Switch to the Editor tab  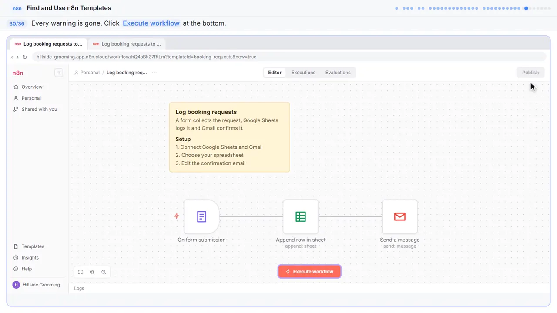[x=275, y=73]
